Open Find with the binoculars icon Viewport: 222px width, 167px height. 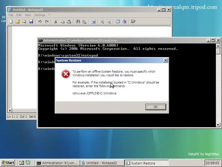(78, 21)
